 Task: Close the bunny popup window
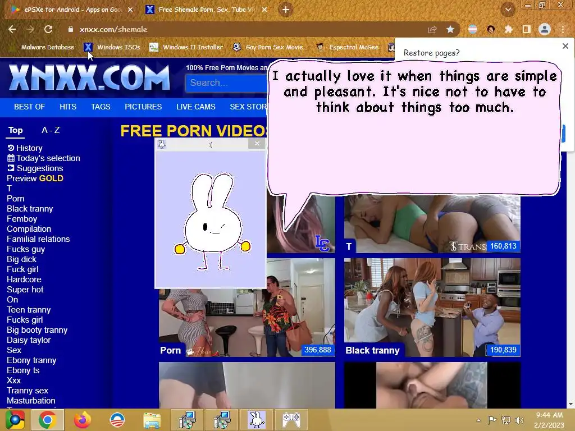click(x=257, y=144)
